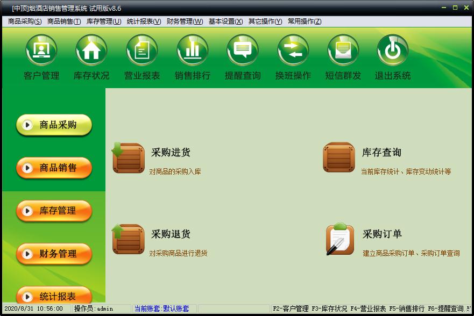Maximize the 烟酒店销售管理系统 window
Screen dimensions: 474x316
(x=455, y=8)
